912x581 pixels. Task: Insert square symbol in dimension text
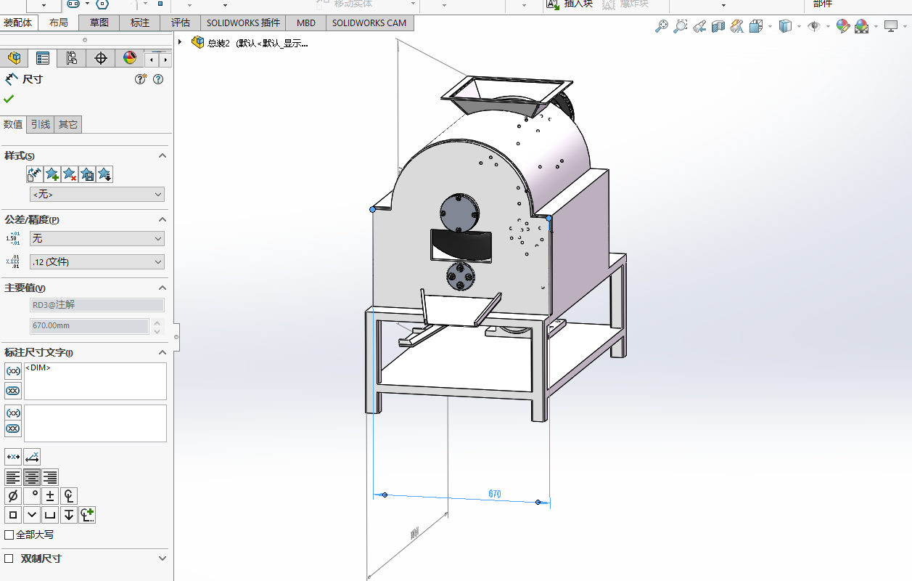click(x=12, y=515)
